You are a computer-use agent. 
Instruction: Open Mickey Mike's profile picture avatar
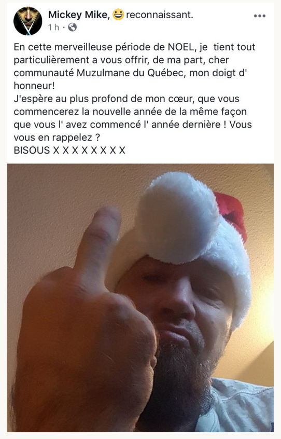pyautogui.click(x=27, y=21)
